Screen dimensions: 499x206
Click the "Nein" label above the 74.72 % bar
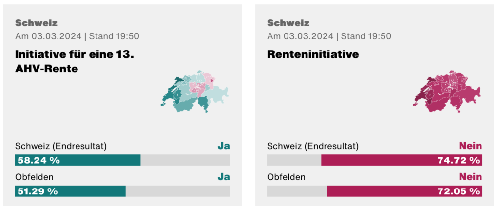[470, 146]
